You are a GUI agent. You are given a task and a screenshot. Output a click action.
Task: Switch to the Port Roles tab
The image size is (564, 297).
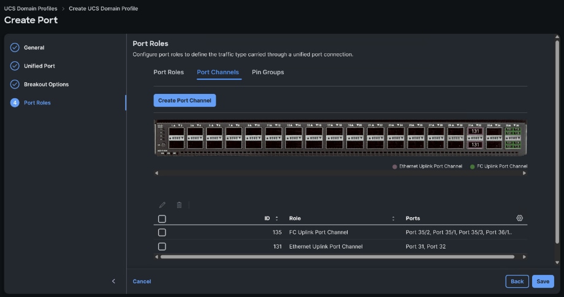tap(169, 72)
